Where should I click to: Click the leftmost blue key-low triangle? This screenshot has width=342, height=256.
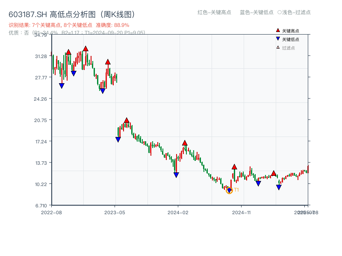point(62,86)
